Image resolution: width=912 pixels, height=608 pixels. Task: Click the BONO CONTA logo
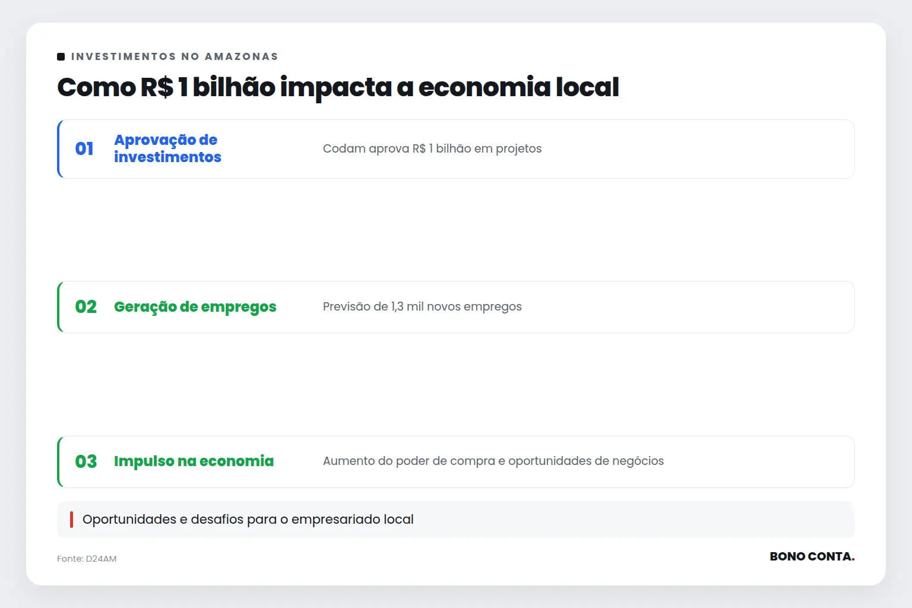click(x=812, y=556)
